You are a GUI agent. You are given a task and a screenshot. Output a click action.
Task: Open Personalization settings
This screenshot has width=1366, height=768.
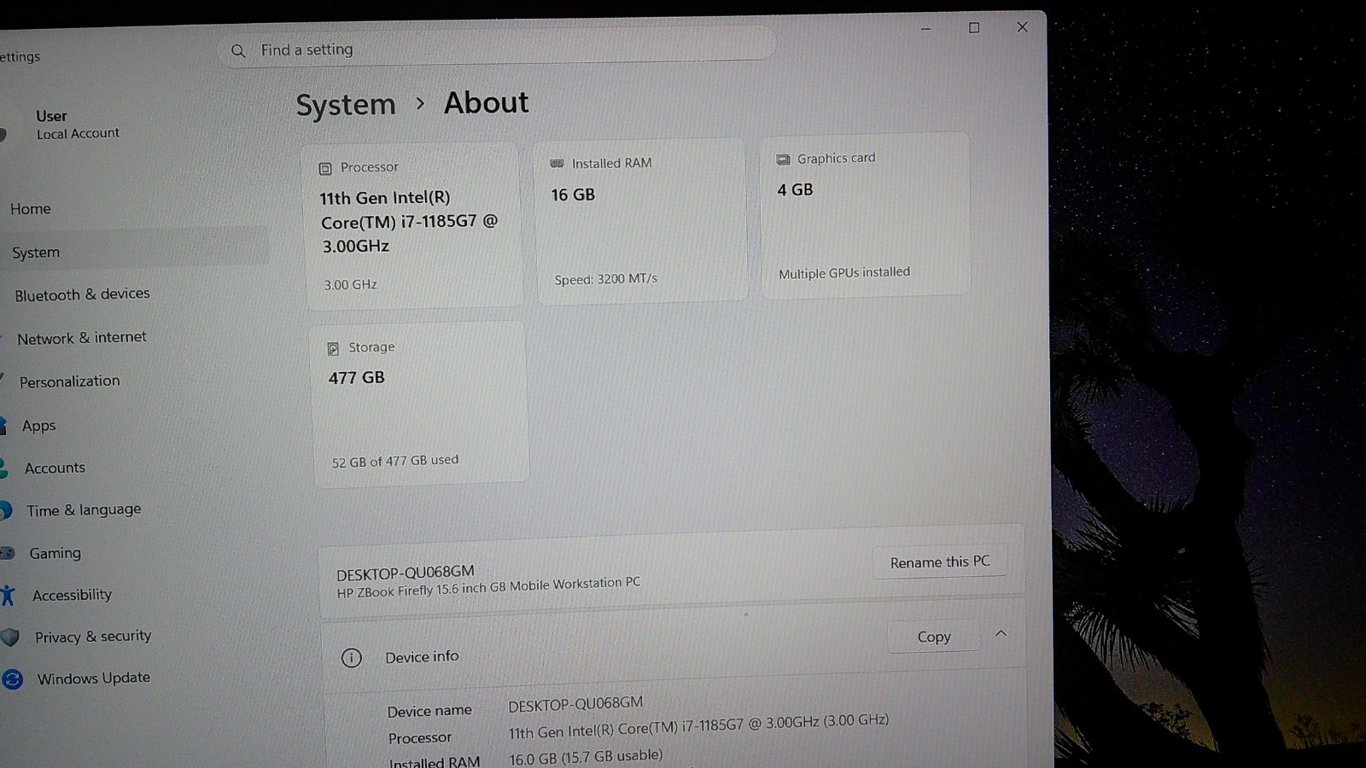(69, 381)
